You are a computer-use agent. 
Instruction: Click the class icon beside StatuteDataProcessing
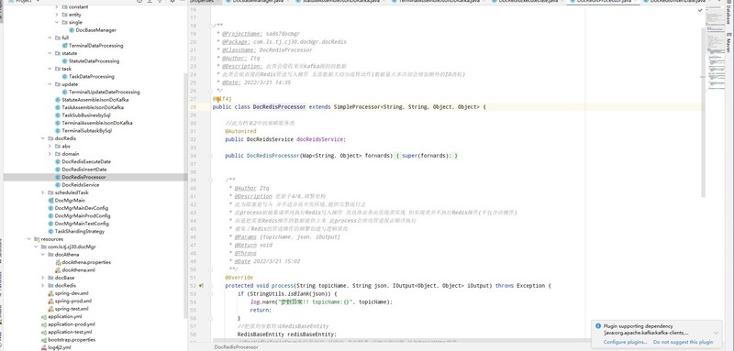pos(64,61)
